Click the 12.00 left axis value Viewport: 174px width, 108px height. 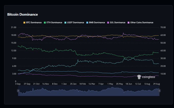point(14,51)
